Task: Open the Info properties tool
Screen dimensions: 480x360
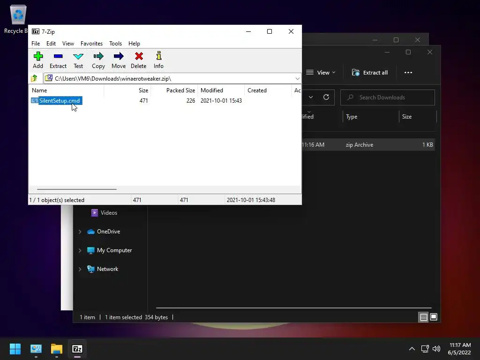Action: coord(158,60)
